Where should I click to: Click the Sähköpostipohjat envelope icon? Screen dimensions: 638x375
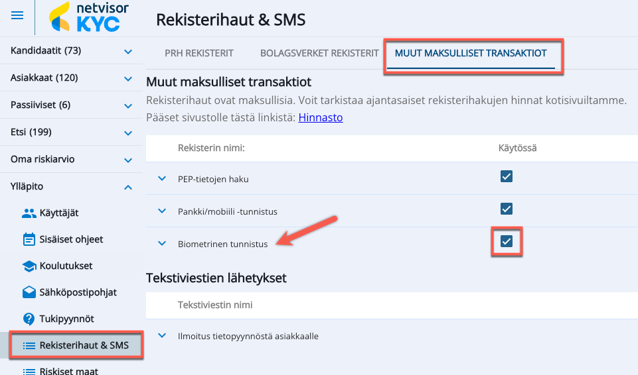pos(29,292)
